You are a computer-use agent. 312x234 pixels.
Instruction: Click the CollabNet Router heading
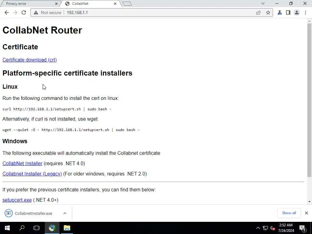42,30
